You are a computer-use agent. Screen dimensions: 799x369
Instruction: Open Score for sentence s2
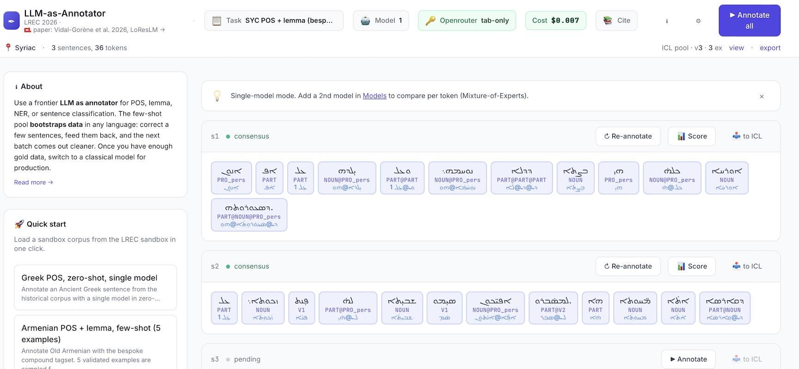tap(692, 266)
